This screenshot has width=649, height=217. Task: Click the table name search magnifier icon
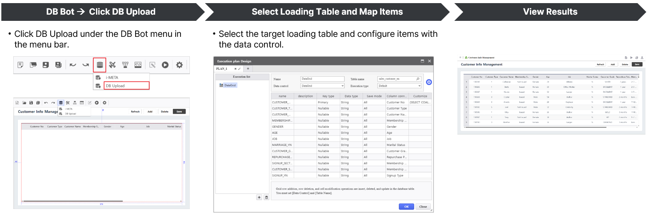418,79
